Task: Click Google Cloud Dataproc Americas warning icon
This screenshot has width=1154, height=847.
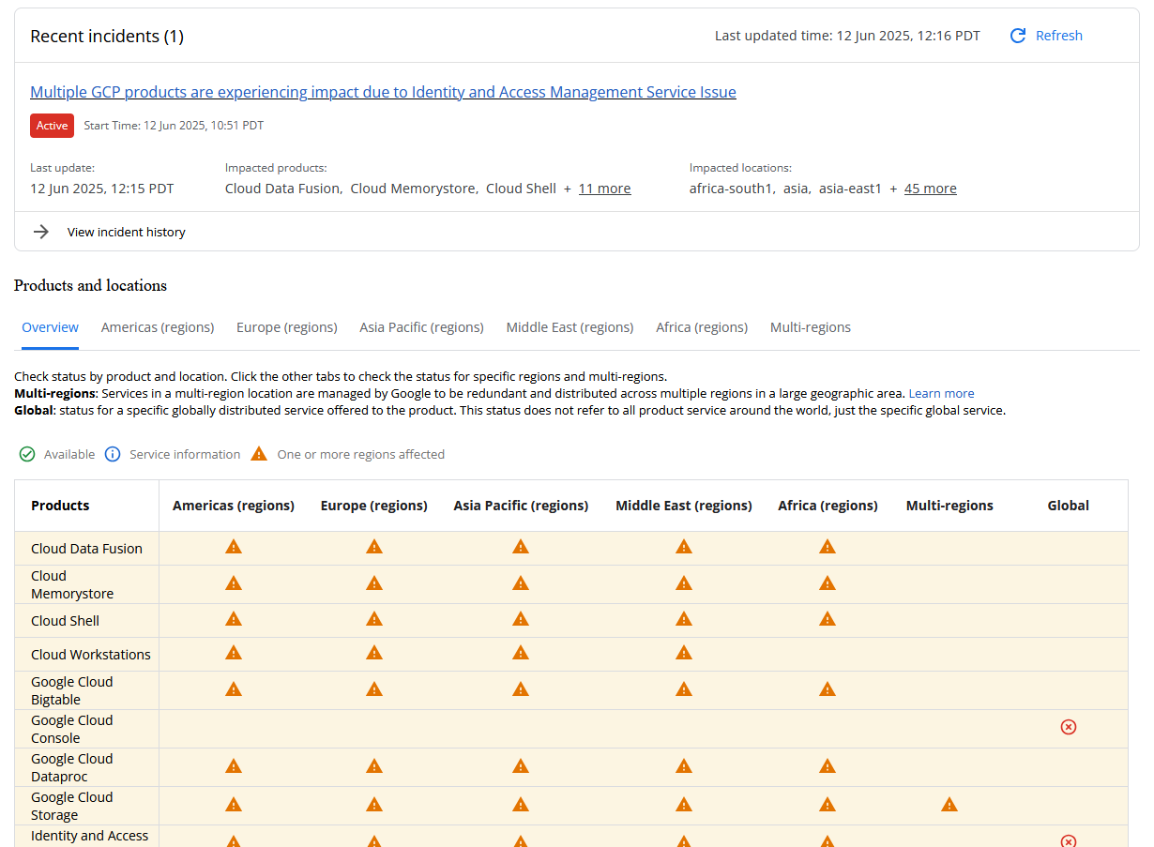Action: coord(234,766)
